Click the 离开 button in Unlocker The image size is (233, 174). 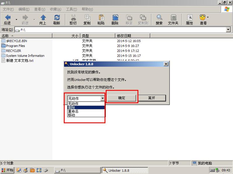[x=151, y=98]
